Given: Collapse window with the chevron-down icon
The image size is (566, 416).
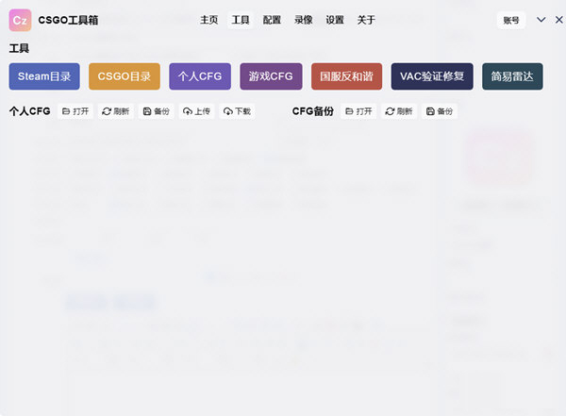Looking at the screenshot, I should [541, 20].
